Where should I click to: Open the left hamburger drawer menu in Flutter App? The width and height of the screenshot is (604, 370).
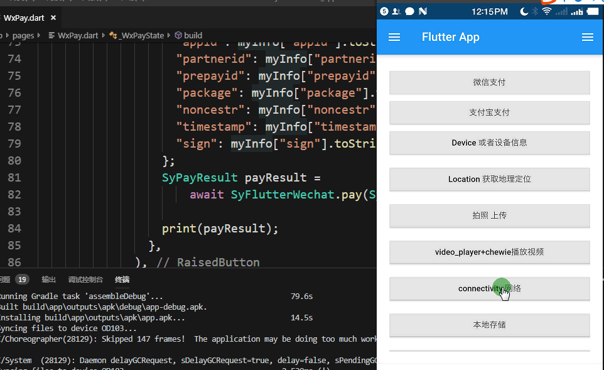point(394,37)
